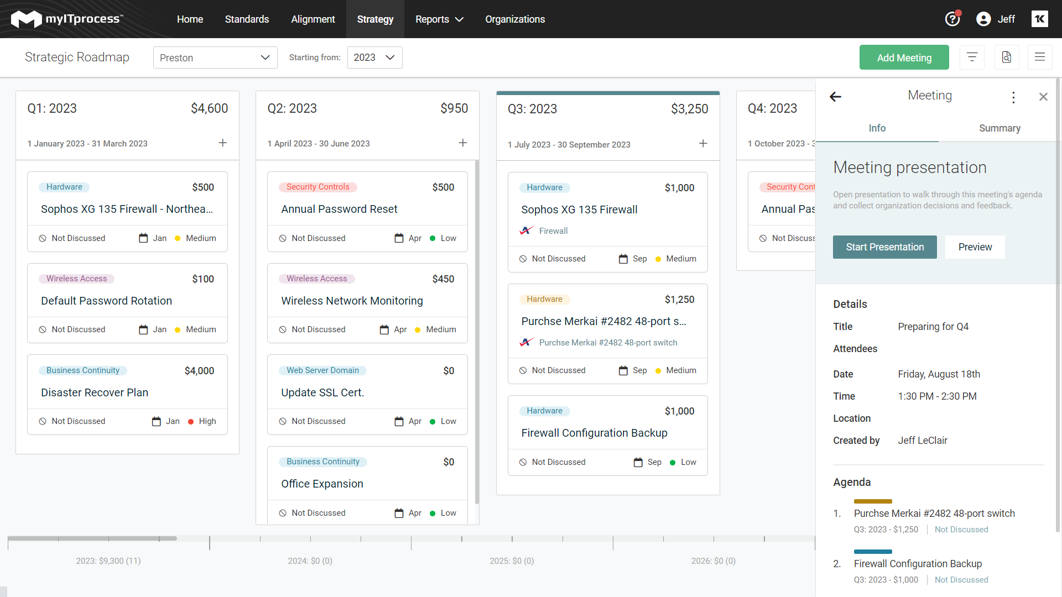The image size is (1062, 597).
Task: Go to the Home menu
Action: point(190,19)
